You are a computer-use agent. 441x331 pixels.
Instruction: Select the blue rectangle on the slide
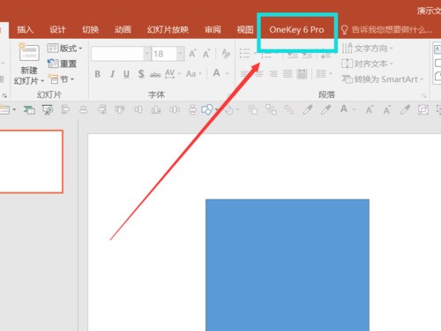pos(288,265)
